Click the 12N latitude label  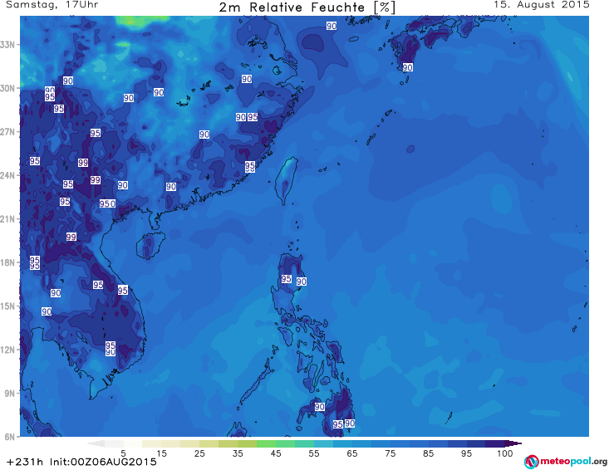(x=7, y=350)
